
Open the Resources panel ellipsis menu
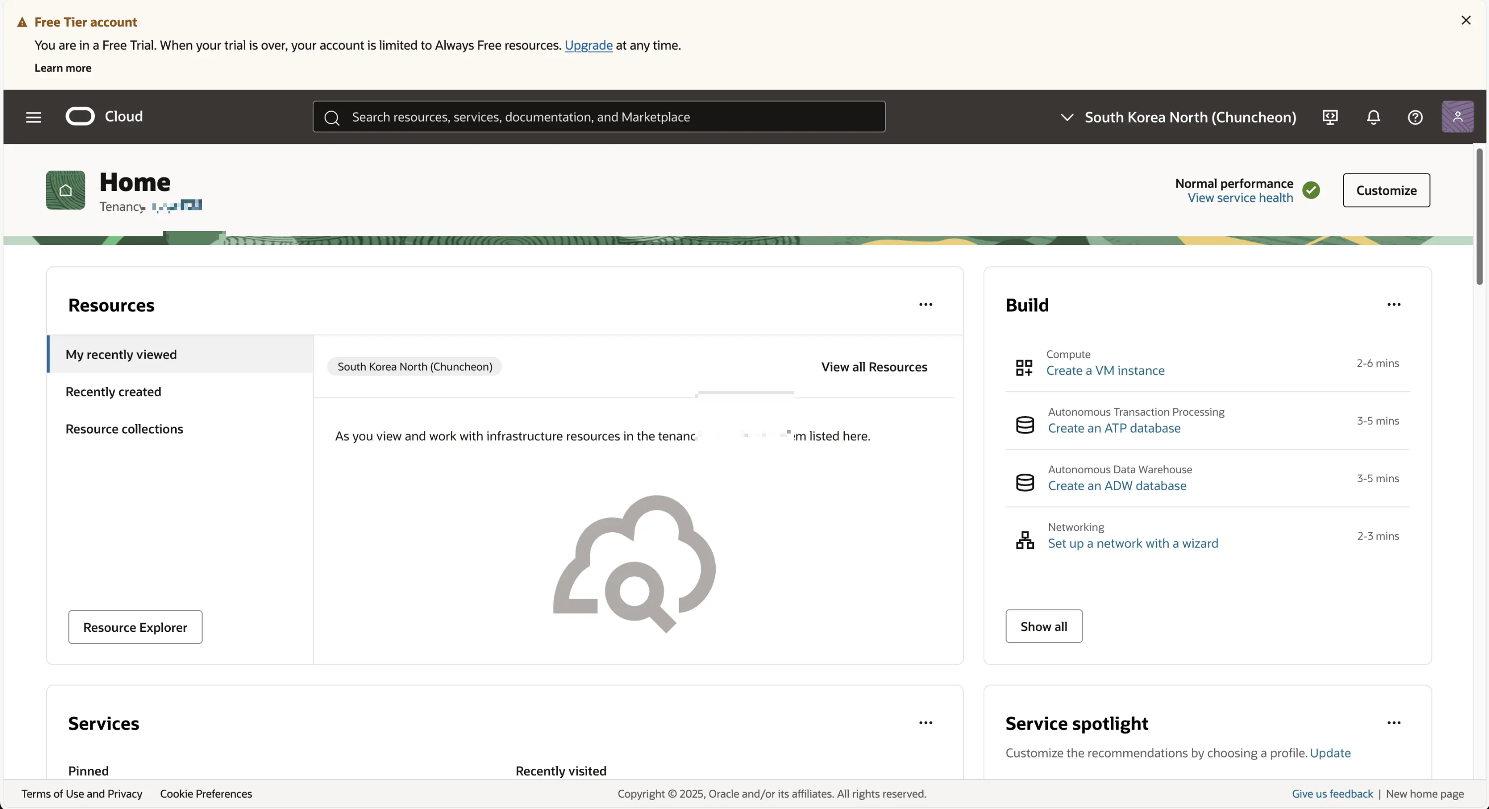(926, 305)
